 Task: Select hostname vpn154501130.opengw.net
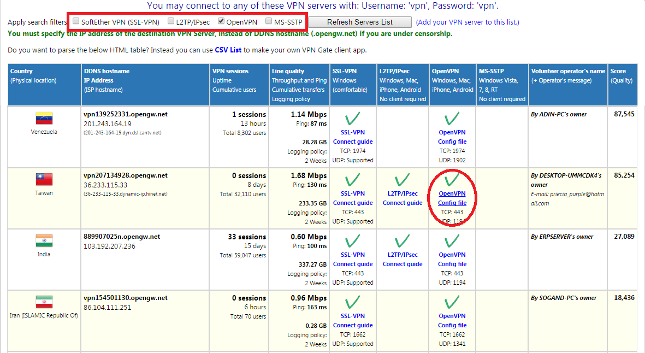click(x=126, y=298)
